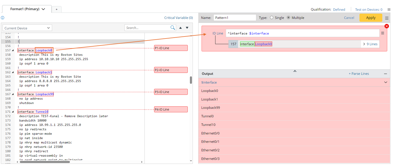Image resolution: width=393 pixels, height=165 pixels.
Task: Collapse interface Loopback1 block at line 162
Action: tap(13, 72)
